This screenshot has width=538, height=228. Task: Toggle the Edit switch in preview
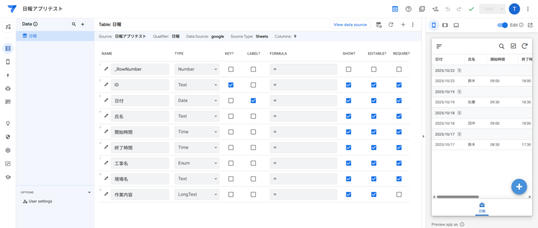503,25
